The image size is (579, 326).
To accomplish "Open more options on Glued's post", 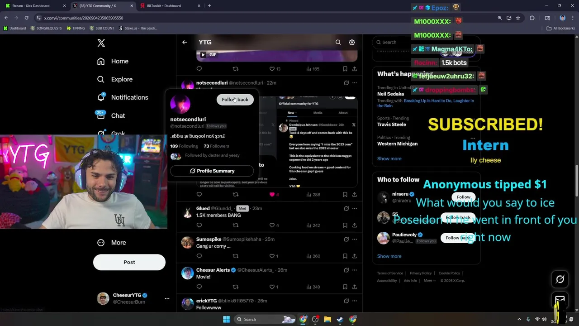I will click(355, 209).
